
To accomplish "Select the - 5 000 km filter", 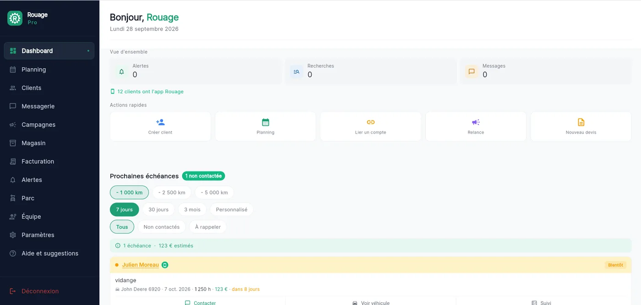I will pos(214,193).
